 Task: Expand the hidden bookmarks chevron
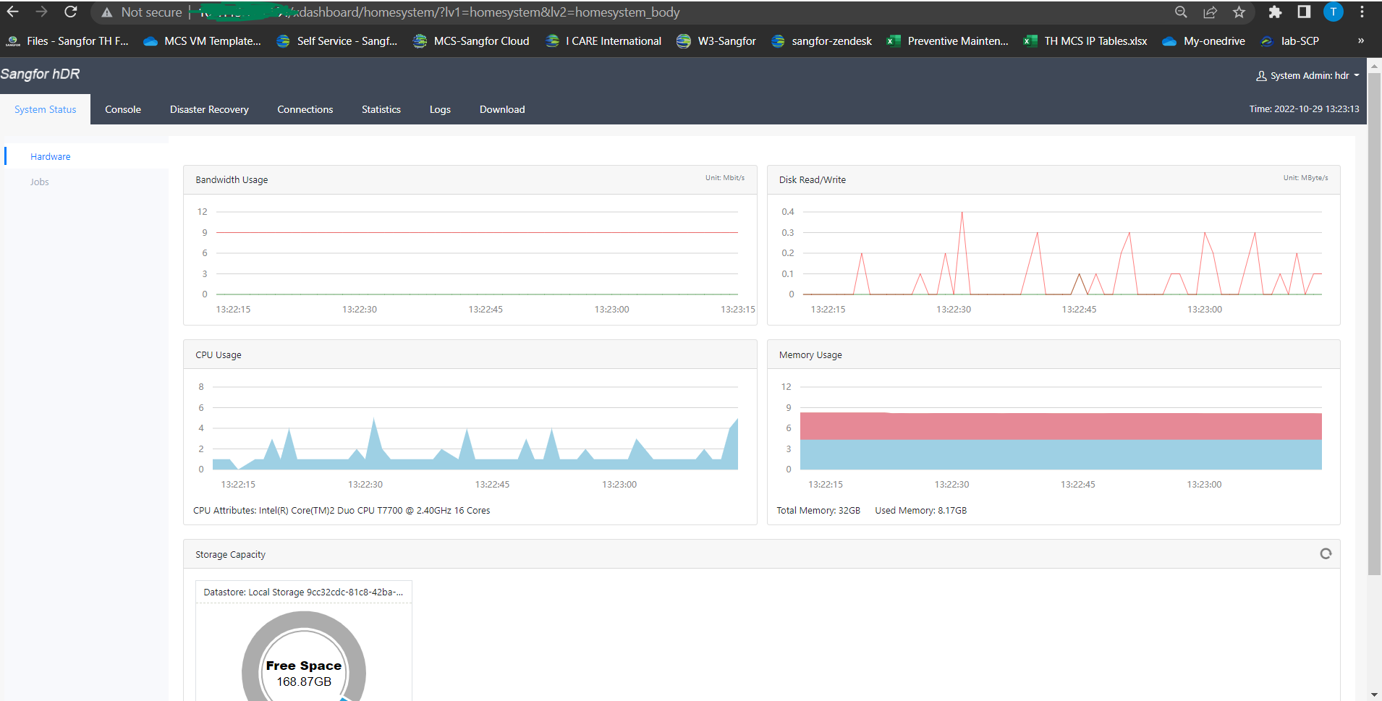click(1361, 41)
